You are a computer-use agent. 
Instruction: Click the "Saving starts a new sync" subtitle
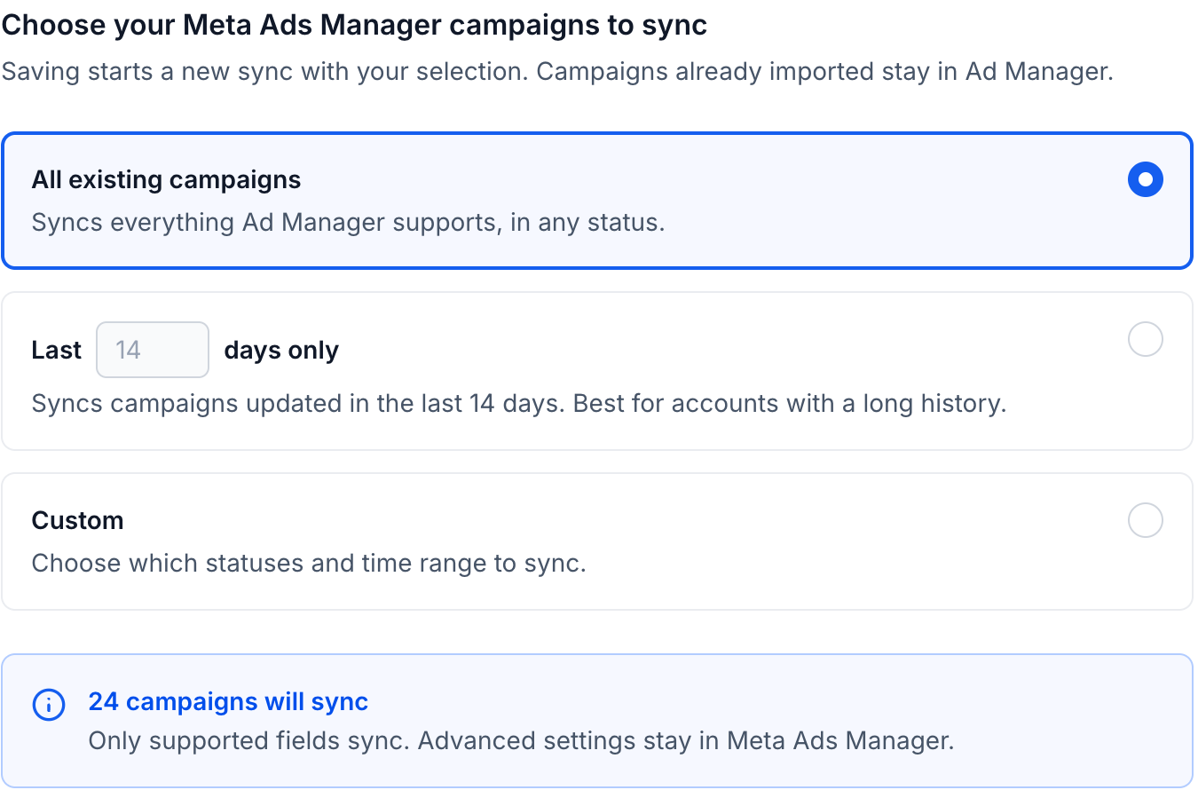point(557,71)
